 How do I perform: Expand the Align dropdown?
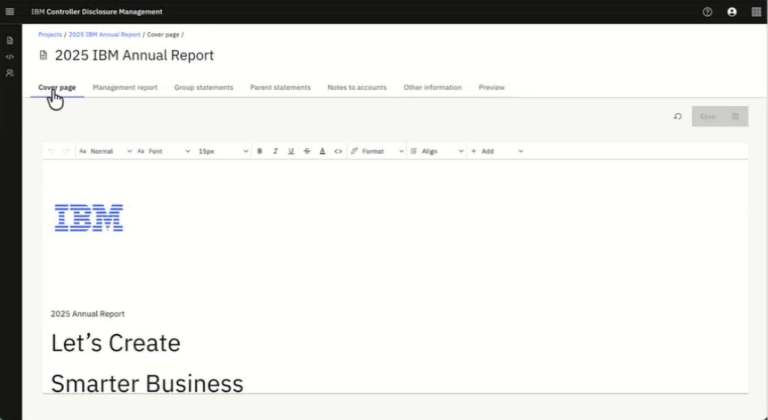coord(437,151)
